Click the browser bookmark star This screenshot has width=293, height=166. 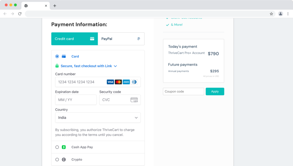pos(271,13)
